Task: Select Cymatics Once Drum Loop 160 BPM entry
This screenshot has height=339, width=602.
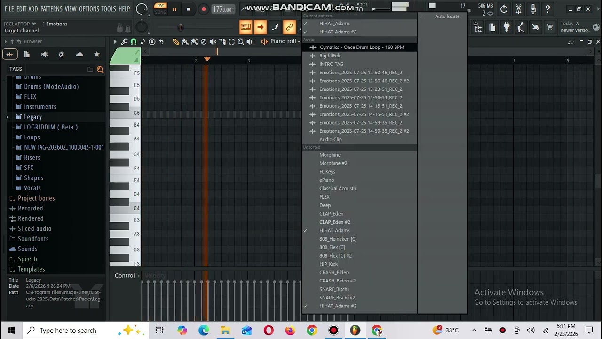Action: coord(359,48)
